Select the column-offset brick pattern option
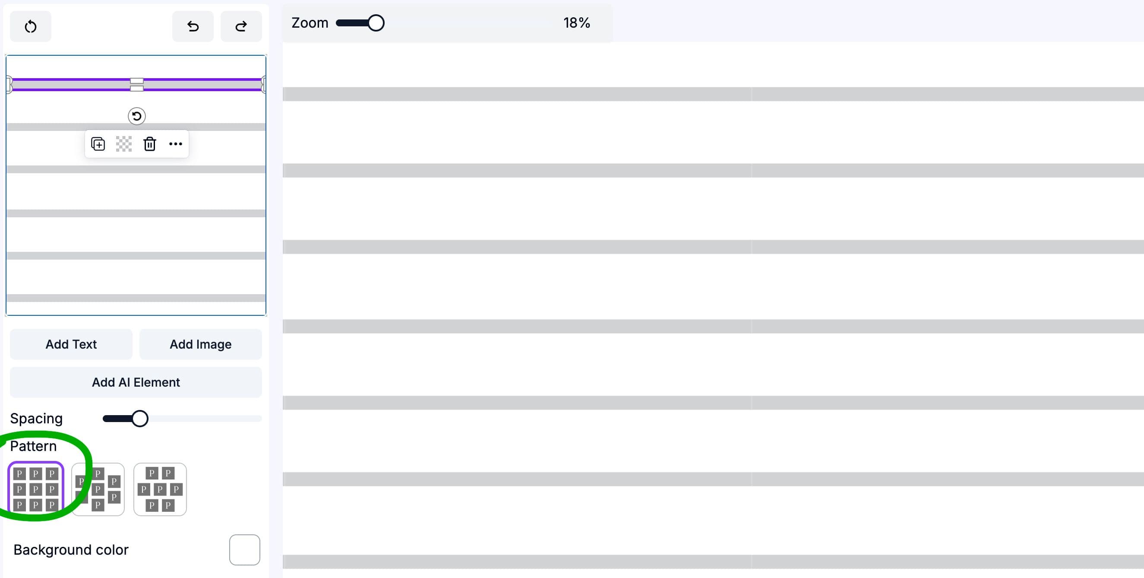 98,489
